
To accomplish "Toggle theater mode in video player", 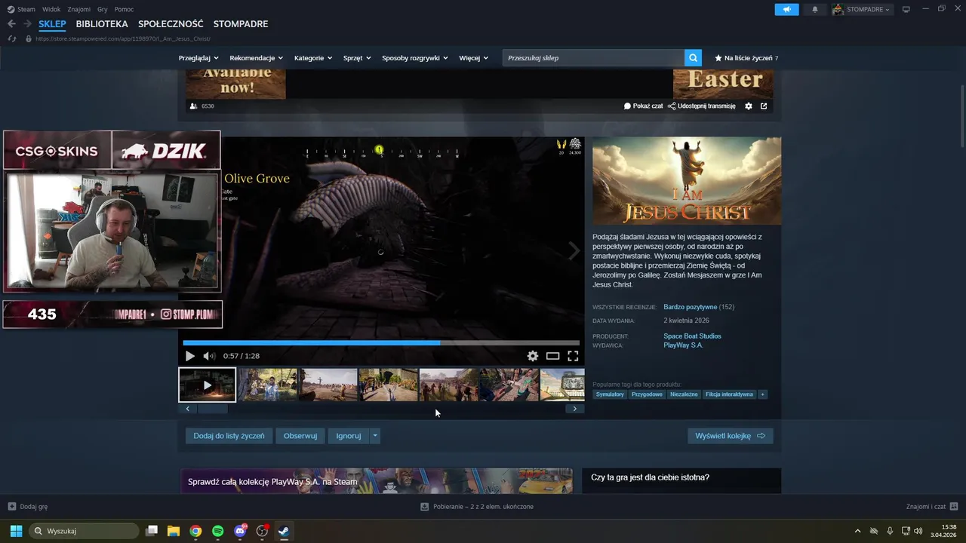I will click(x=553, y=356).
